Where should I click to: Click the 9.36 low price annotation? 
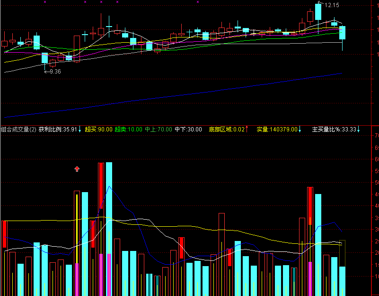[55, 72]
